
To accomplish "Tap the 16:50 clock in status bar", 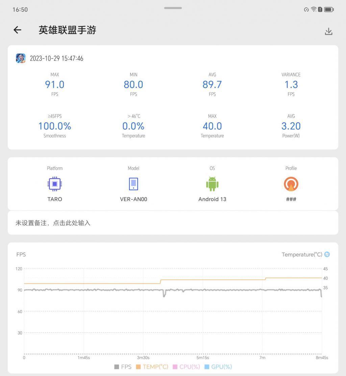I will [20, 9].
